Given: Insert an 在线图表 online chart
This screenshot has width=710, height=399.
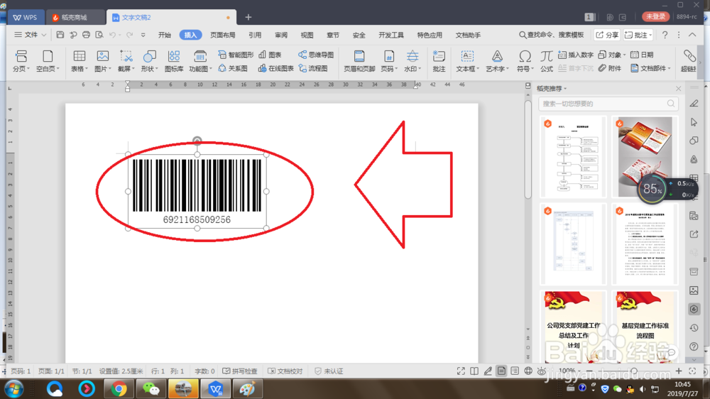Looking at the screenshot, I should (275, 68).
